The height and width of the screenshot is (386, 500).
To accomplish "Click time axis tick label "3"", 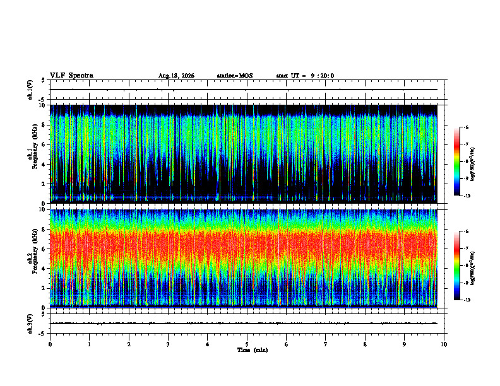I will point(168,344).
